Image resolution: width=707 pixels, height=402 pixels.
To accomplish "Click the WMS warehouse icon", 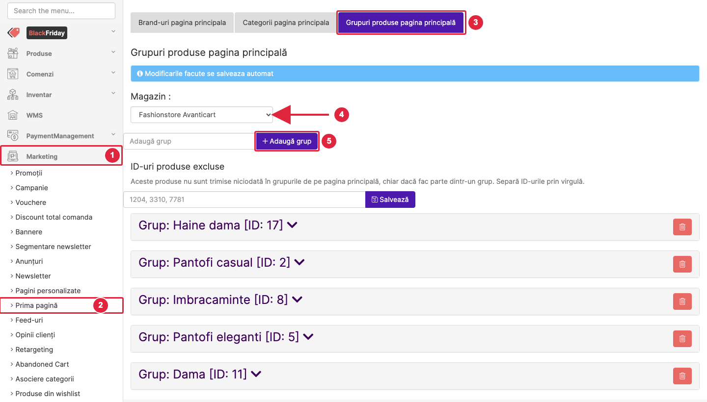I will [13, 115].
